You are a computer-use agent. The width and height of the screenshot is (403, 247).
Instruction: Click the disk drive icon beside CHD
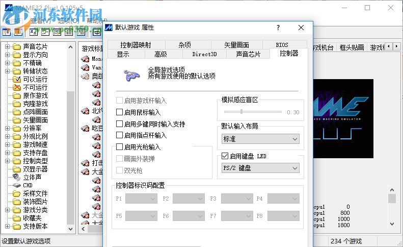(17, 185)
